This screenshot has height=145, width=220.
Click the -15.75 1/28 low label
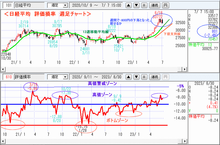click(82, 128)
